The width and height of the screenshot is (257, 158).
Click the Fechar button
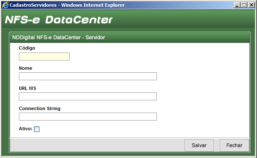tap(234, 145)
